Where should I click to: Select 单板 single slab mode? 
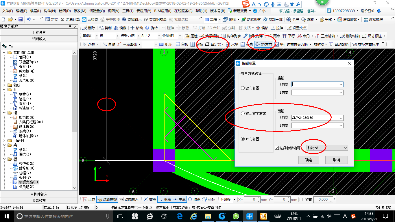click(182, 44)
